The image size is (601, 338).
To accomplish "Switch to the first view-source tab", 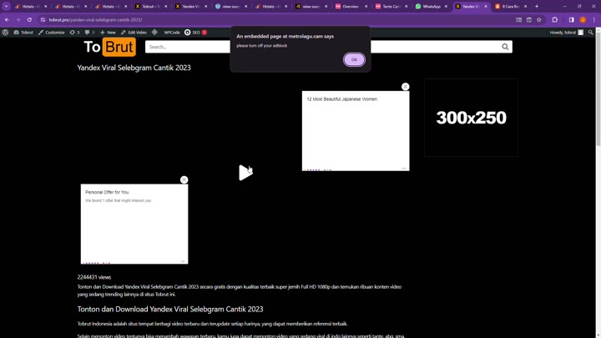I will point(231,7).
